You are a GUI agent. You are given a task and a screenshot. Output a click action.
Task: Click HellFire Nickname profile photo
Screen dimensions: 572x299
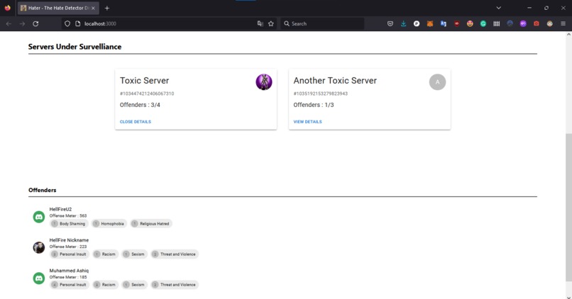click(38, 247)
